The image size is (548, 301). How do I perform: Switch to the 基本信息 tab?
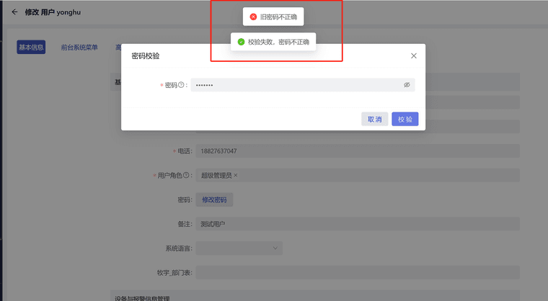click(x=31, y=47)
